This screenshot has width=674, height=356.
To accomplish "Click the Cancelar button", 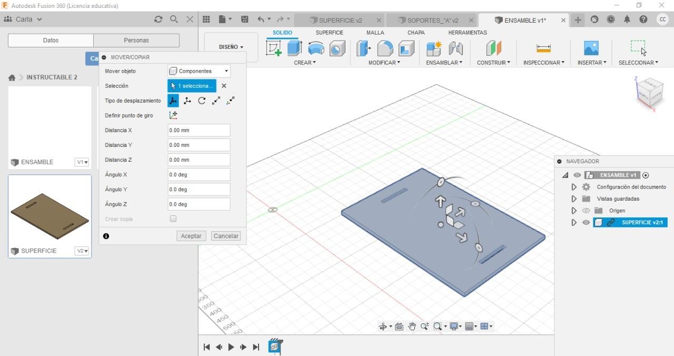I will coord(226,236).
